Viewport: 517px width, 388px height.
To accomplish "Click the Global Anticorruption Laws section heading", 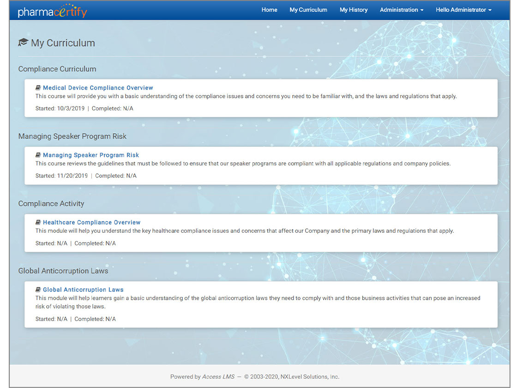I will tap(63, 271).
